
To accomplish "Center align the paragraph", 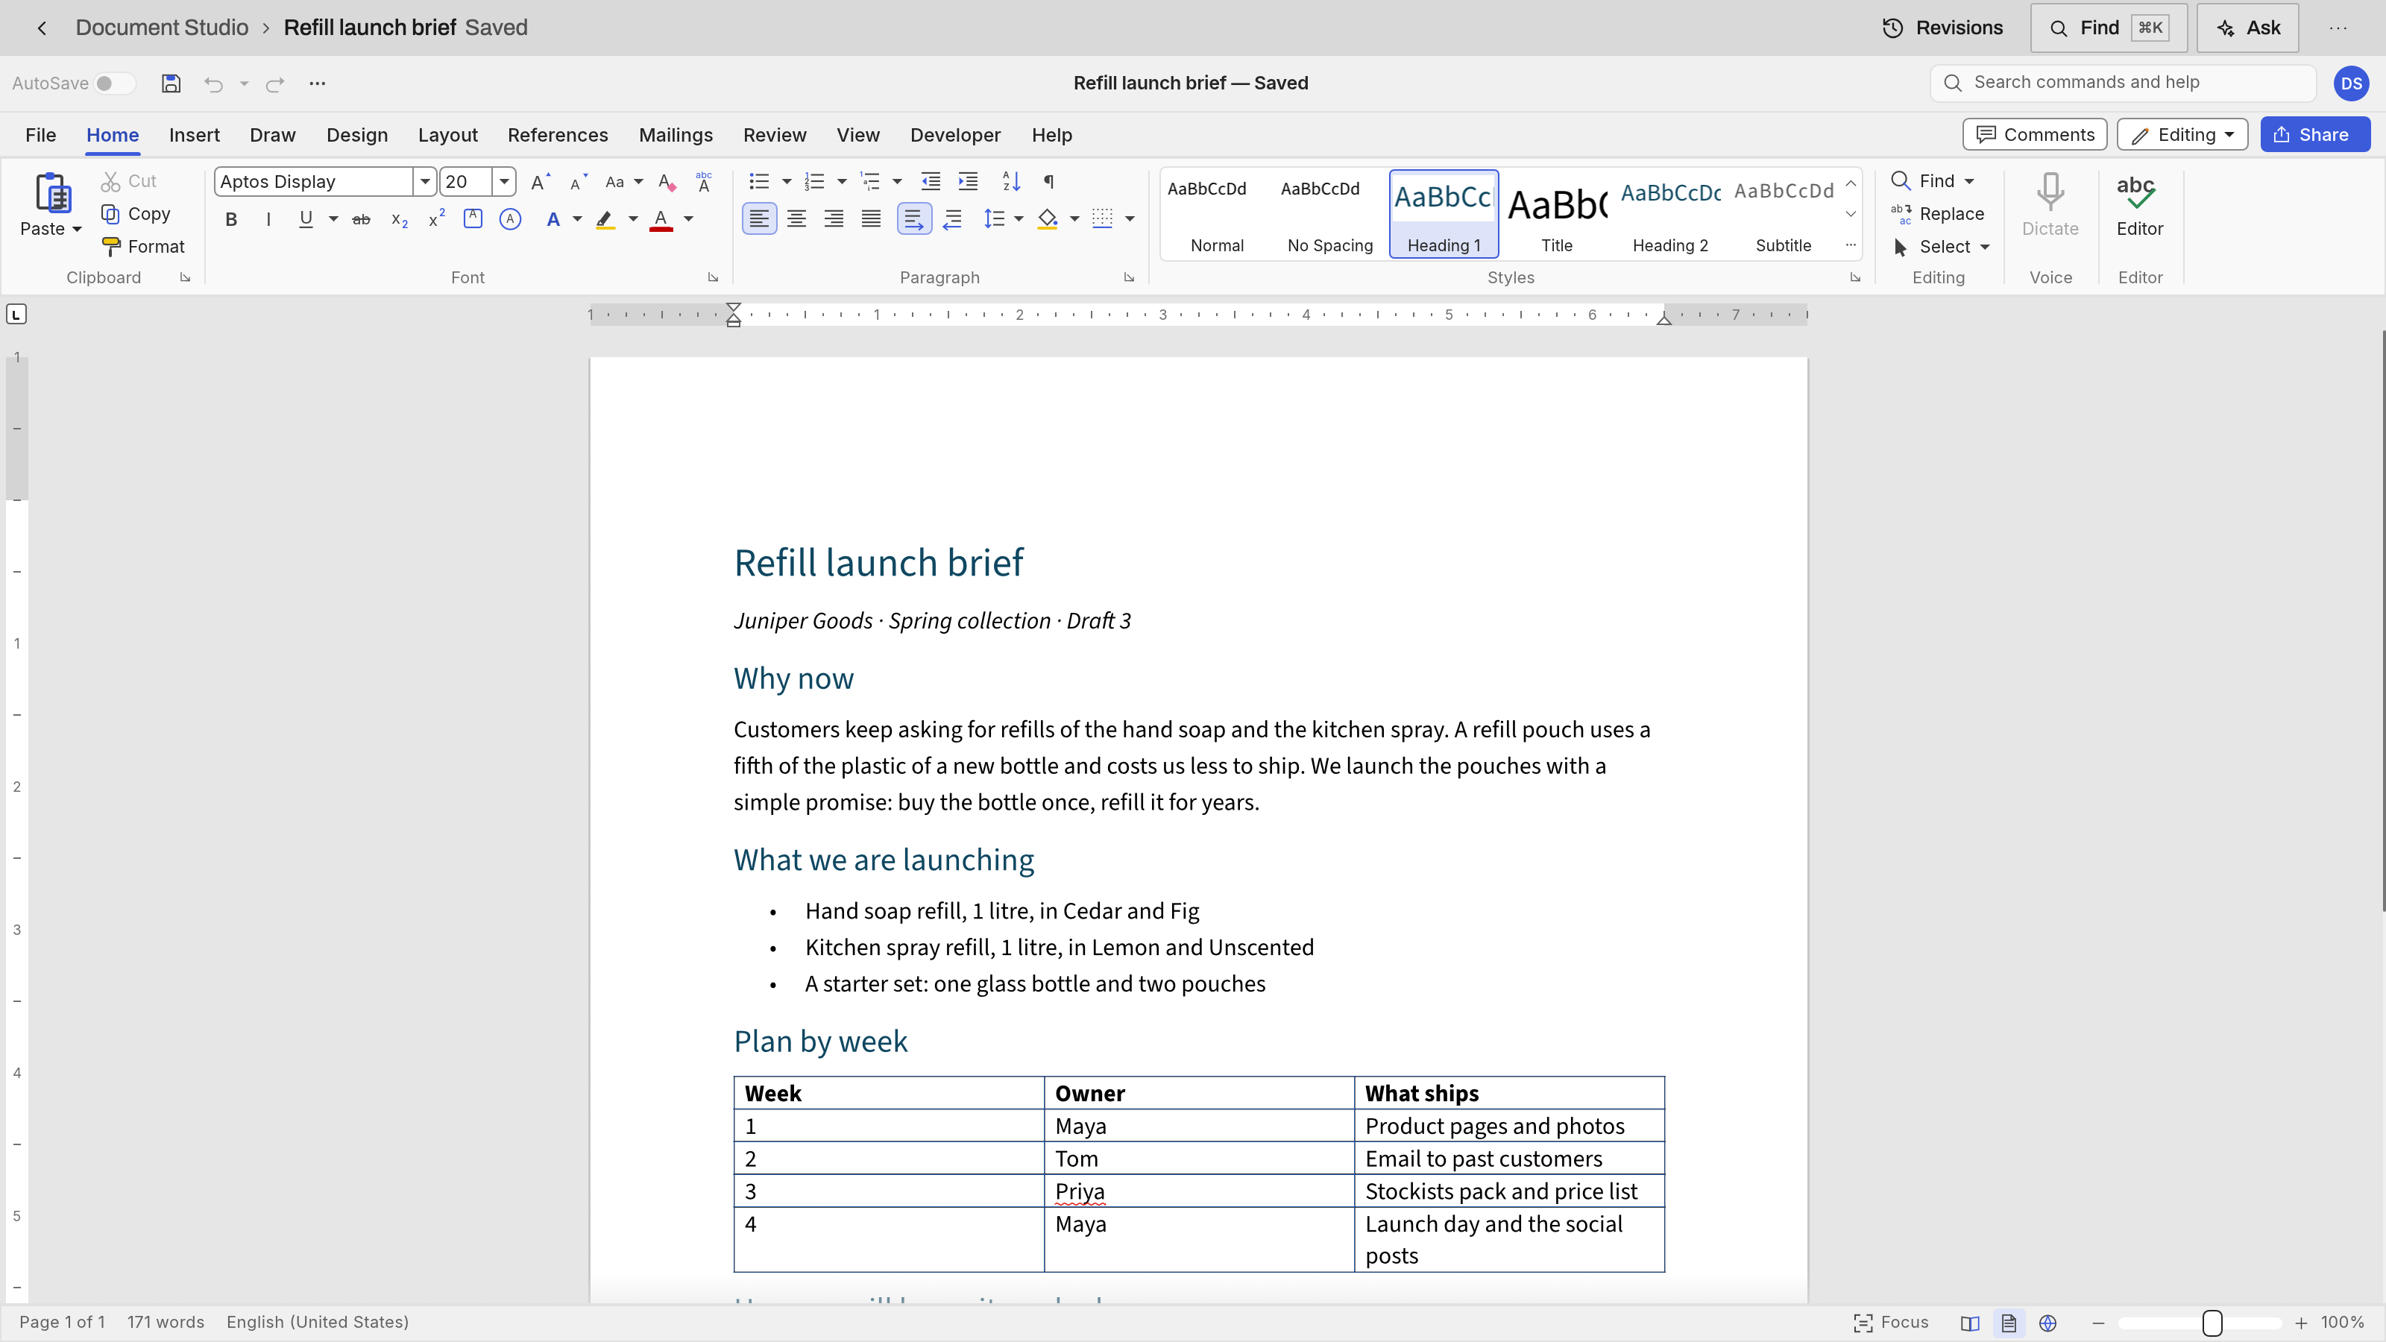I will pyautogui.click(x=796, y=219).
